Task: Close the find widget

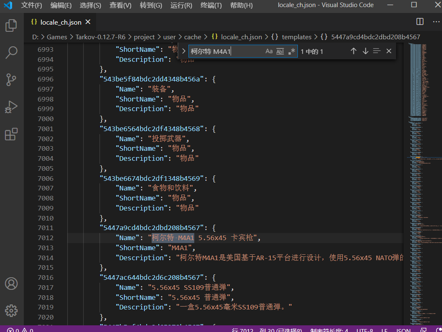Action: (389, 51)
